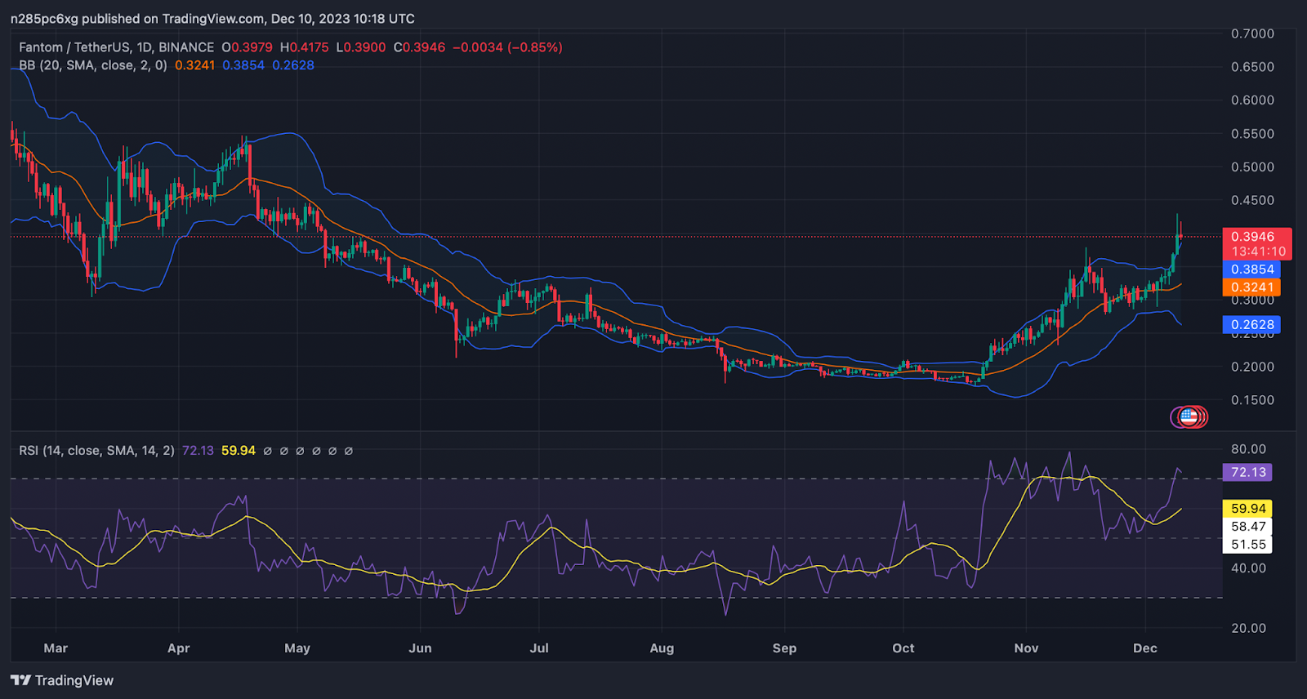Viewport: 1307px width, 699px height.
Task: Click the orange basis label 0.3241
Action: [x=1251, y=287]
